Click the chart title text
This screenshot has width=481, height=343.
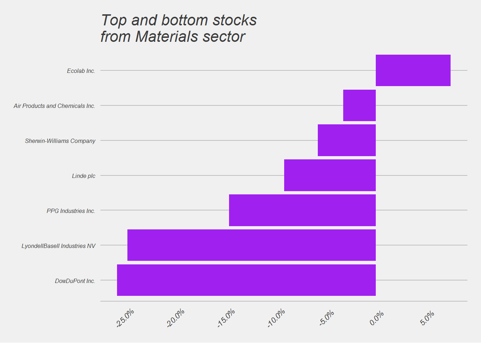(179, 28)
